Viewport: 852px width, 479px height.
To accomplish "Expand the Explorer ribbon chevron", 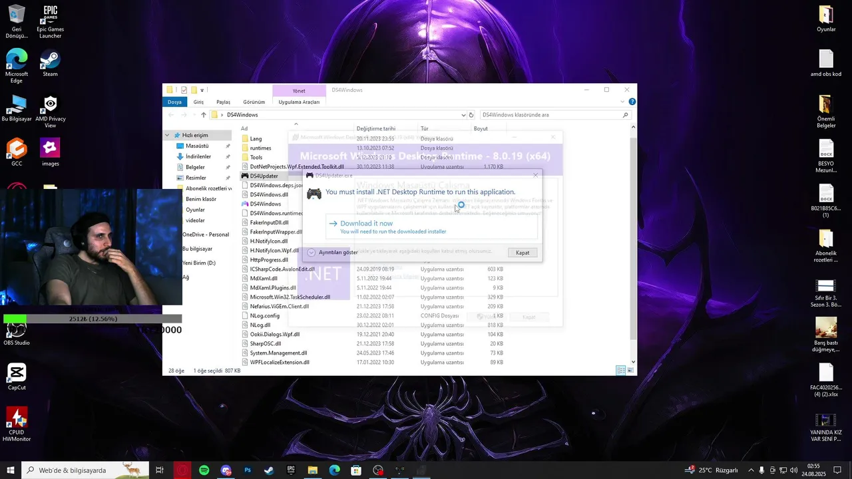I will click(x=623, y=102).
